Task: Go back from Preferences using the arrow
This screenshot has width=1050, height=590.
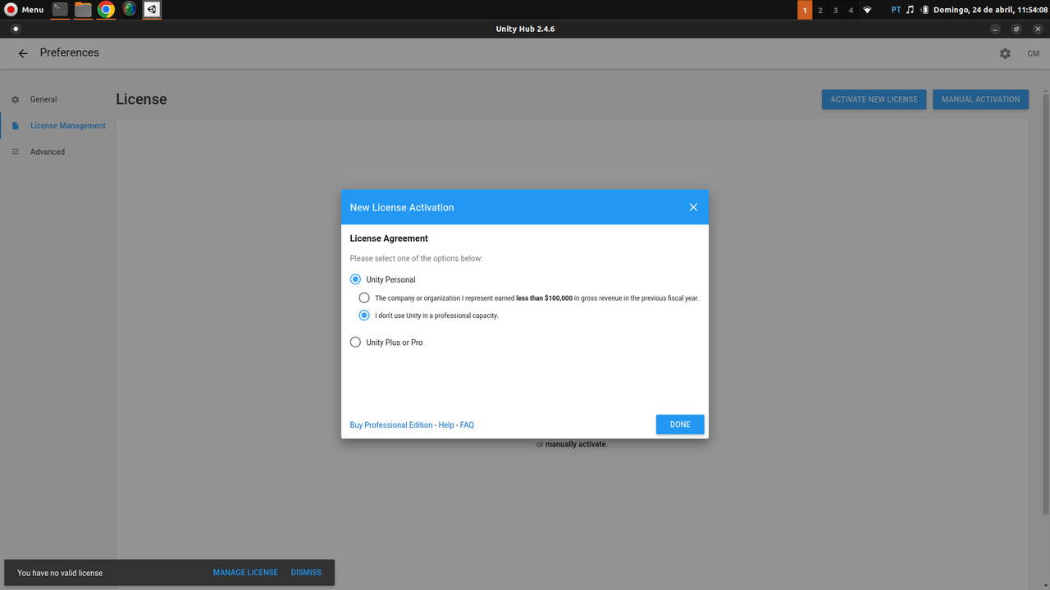Action: point(23,53)
